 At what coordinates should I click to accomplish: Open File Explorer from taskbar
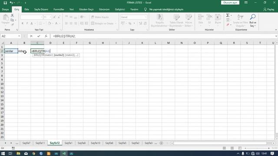18,153
